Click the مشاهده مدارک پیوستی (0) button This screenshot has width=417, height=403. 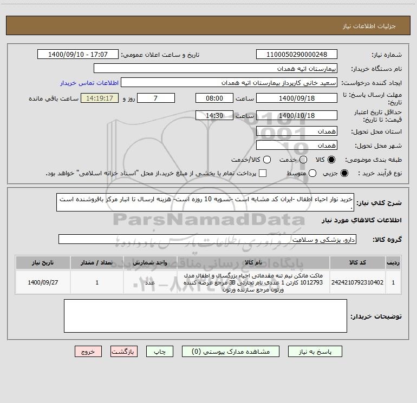231,352
